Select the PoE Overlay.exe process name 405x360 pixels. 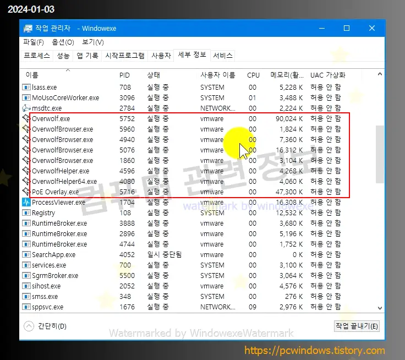coord(55,192)
